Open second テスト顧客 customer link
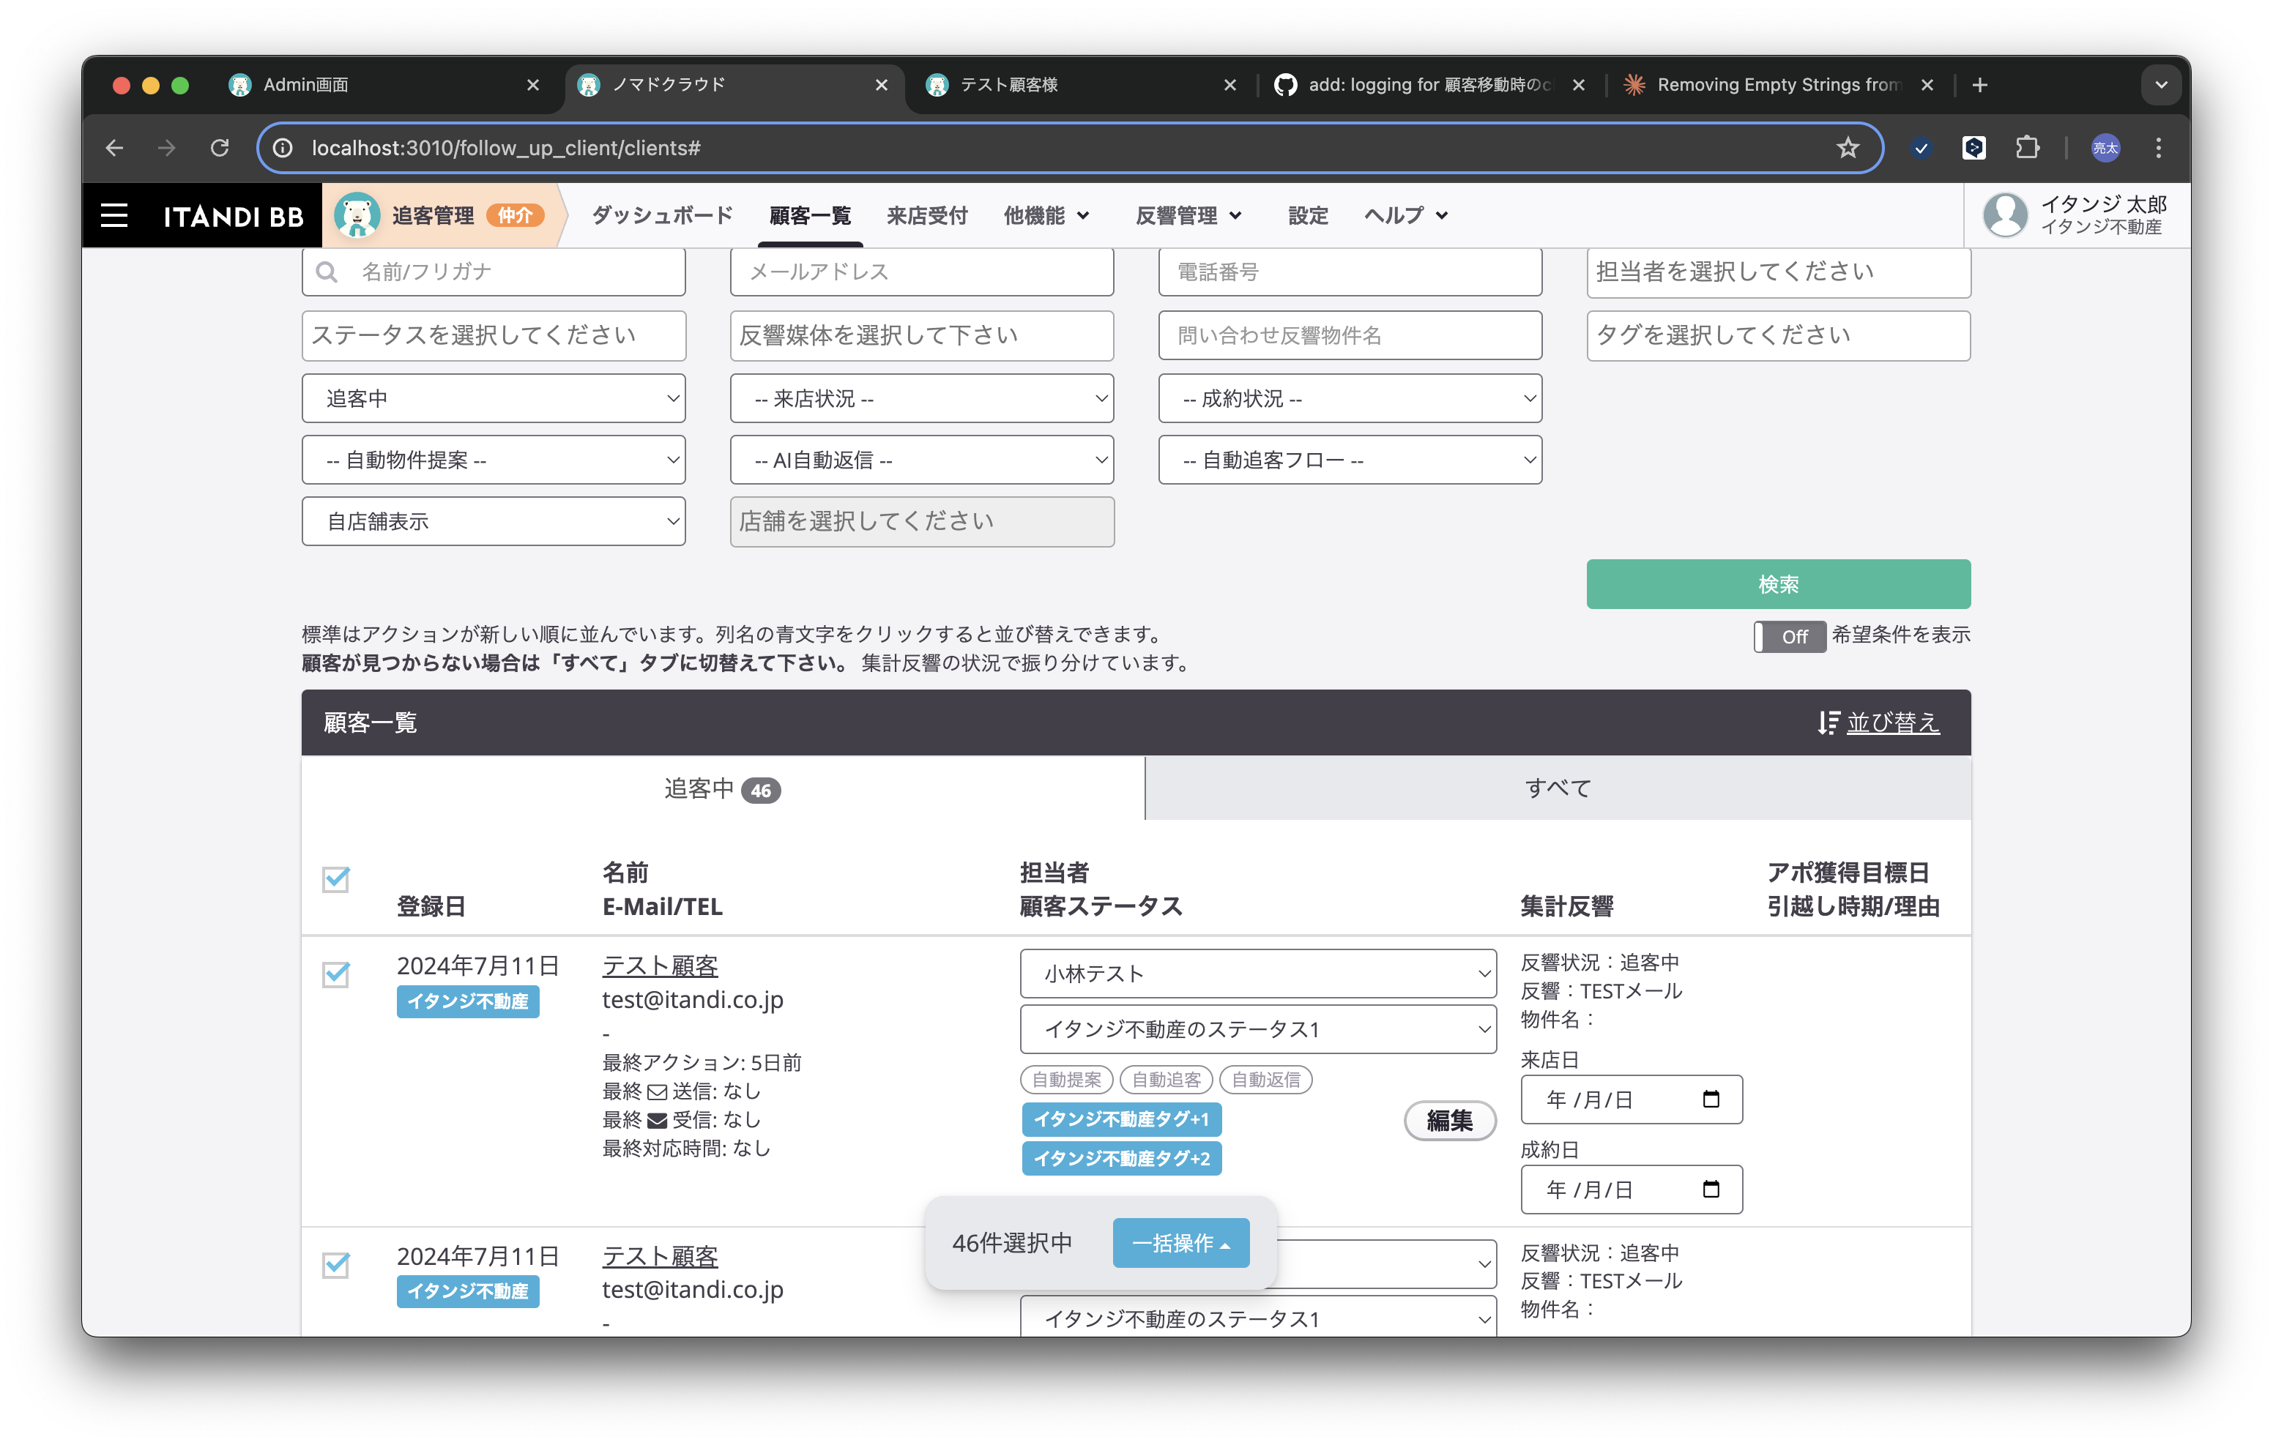This screenshot has height=1445, width=2273. (x=660, y=1256)
